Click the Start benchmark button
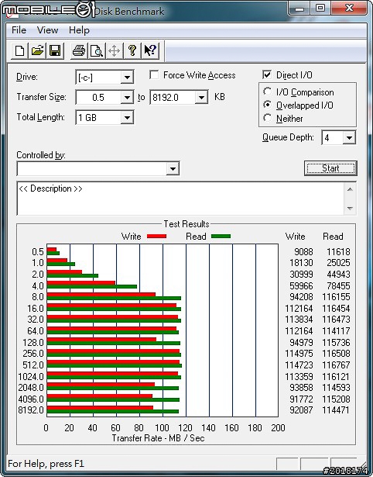373x477 pixels. click(330, 168)
